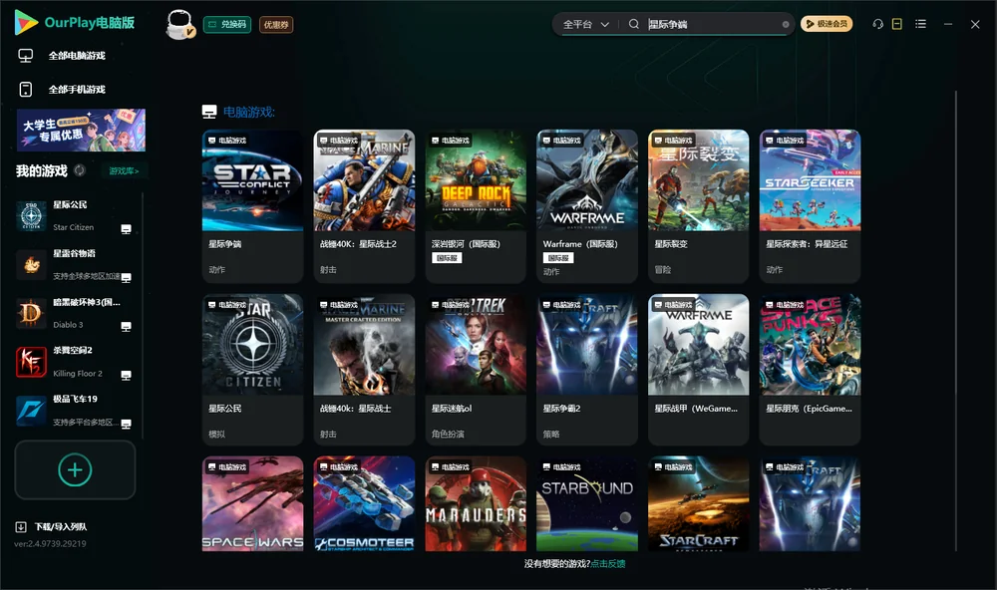The image size is (997, 590).
Task: Click PC icon next to Diablo 3
Action: point(126,327)
